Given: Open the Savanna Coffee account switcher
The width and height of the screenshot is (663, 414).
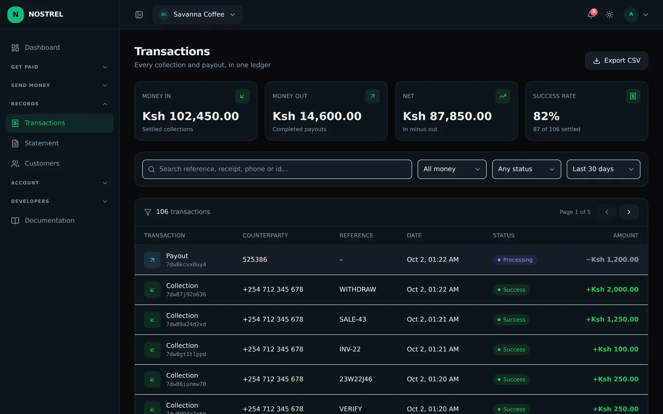Looking at the screenshot, I should [197, 15].
